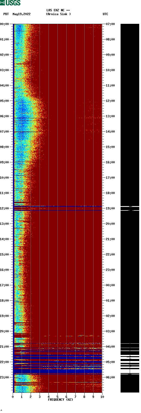
Task: Click the 13:00 UTC axis label
Action: (x=110, y=116)
